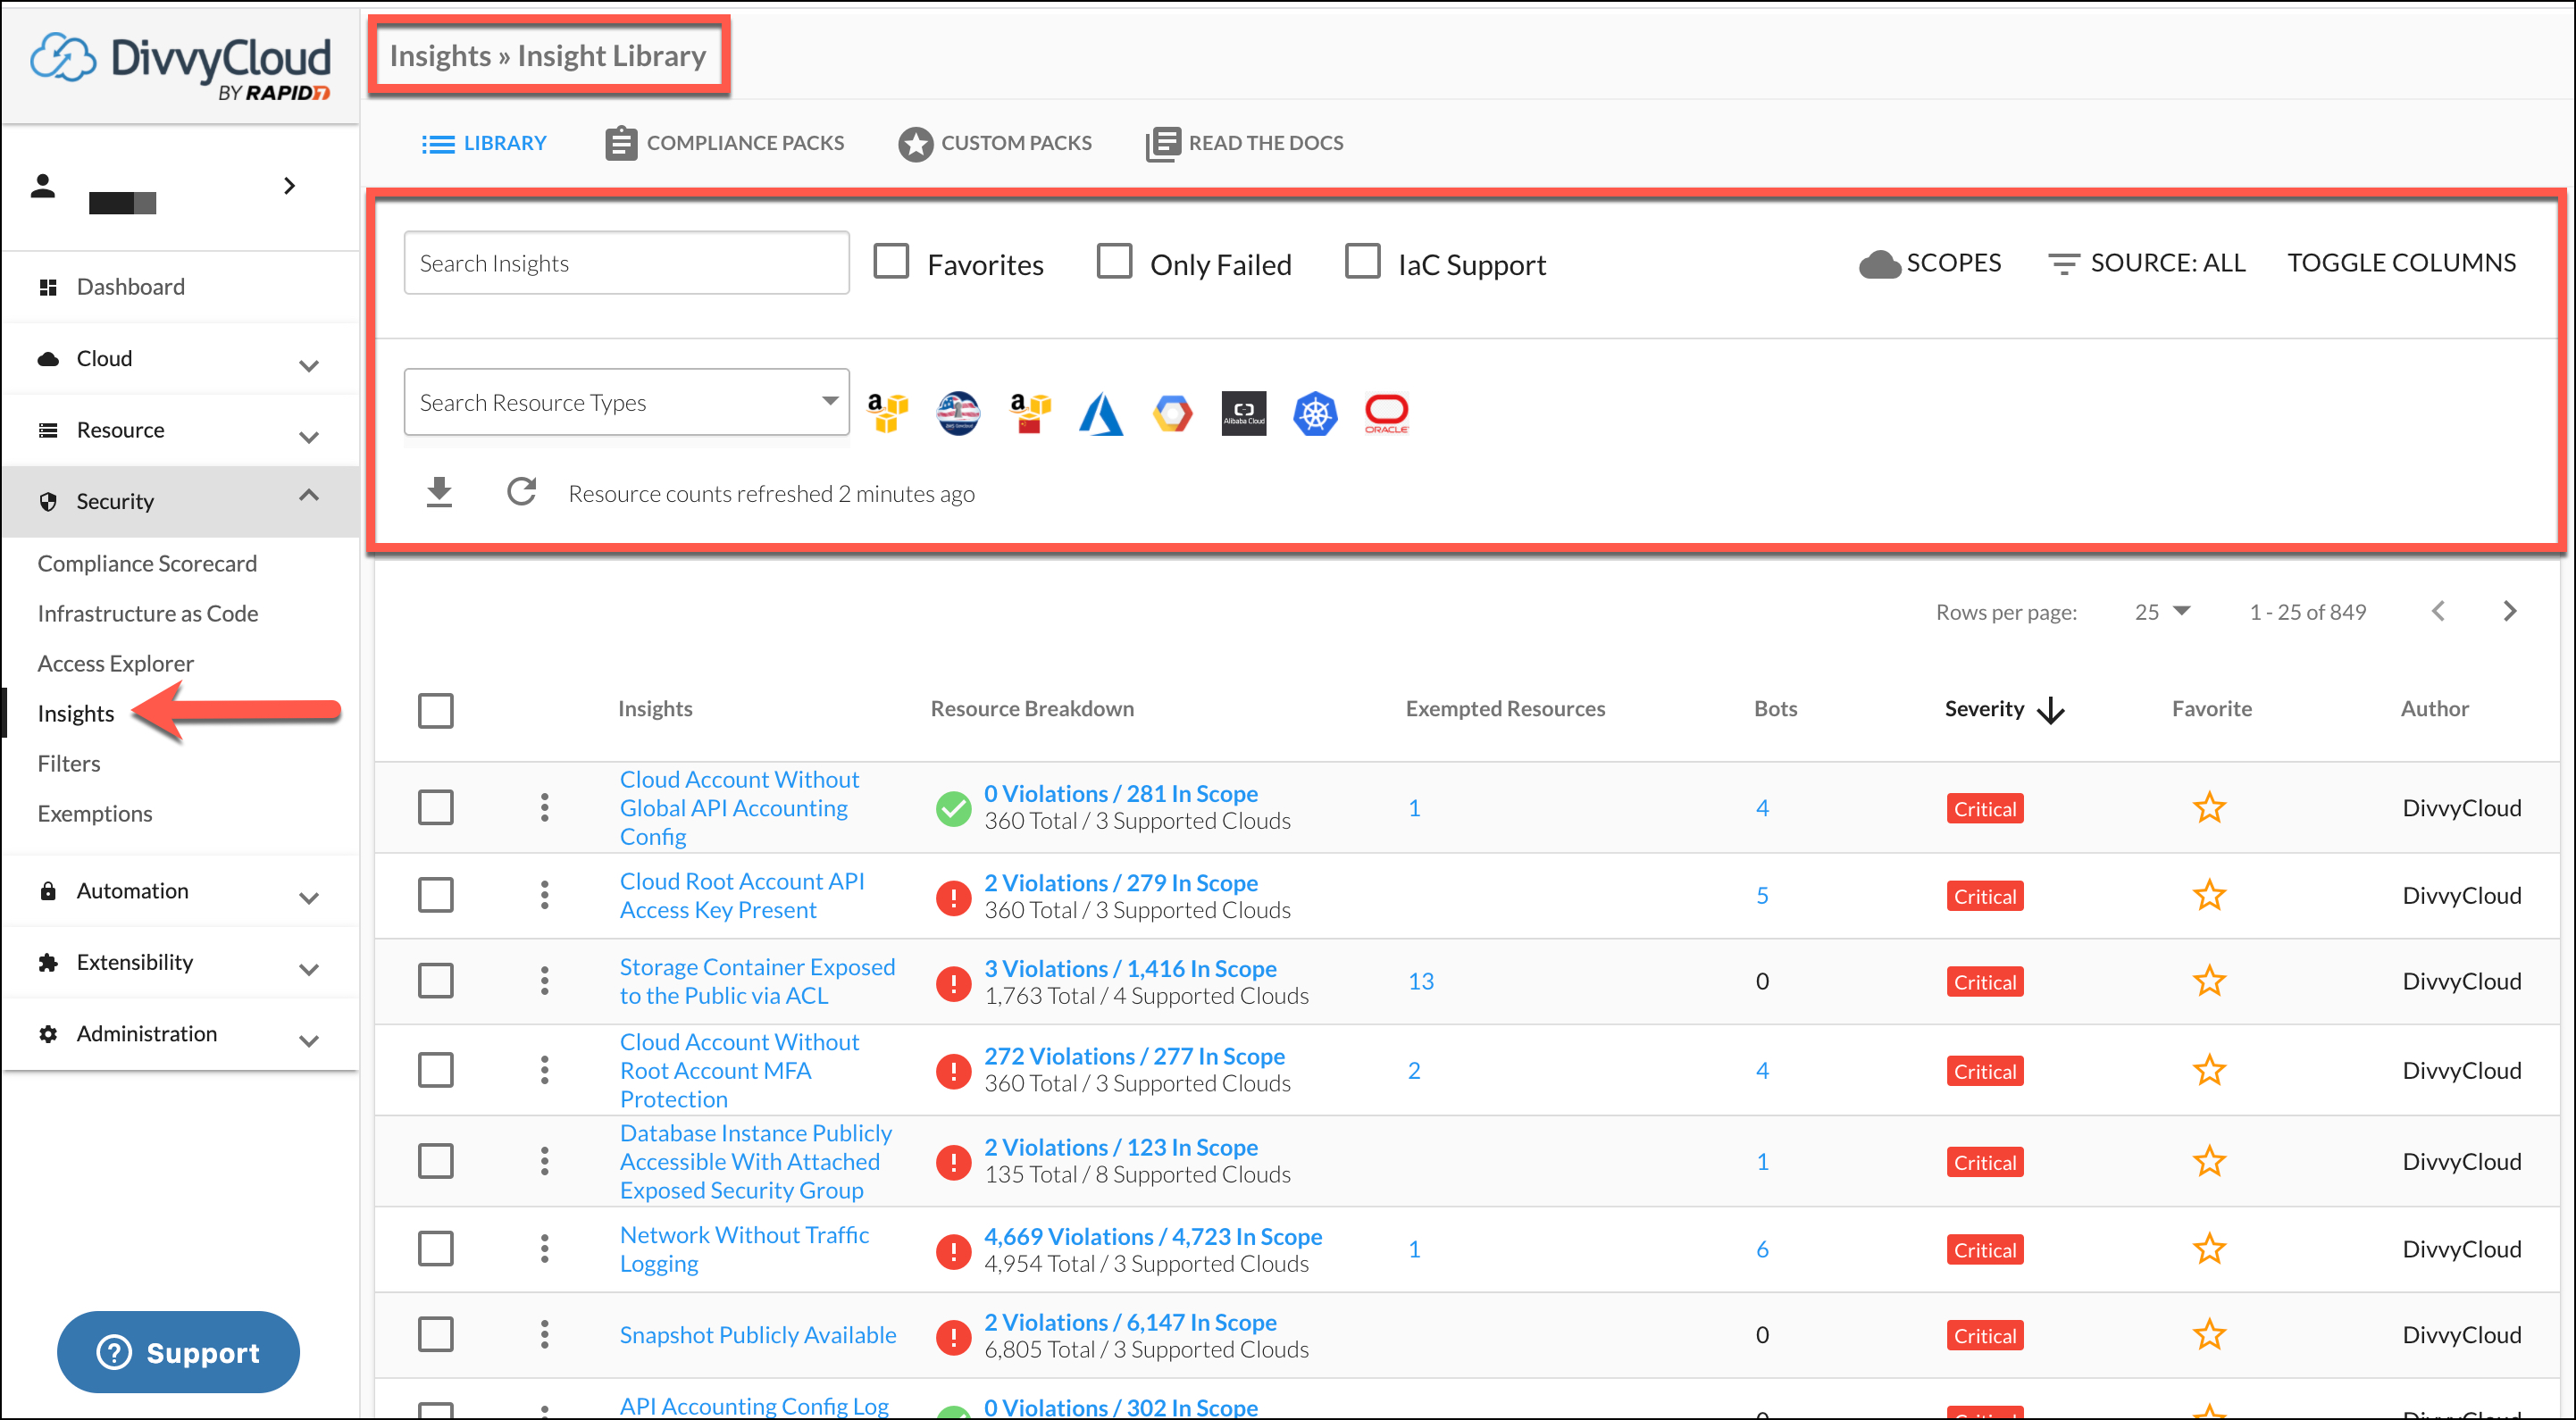Screen dimensions: 2576x1420
Task: Open the Search Resource Types dropdown
Action: tap(626, 402)
